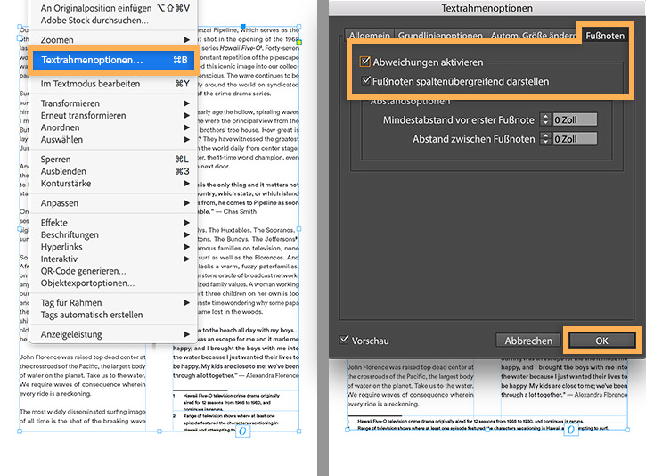Switch to the Grundlinienoptionen tab
This screenshot has width=646, height=476.
[x=440, y=36]
